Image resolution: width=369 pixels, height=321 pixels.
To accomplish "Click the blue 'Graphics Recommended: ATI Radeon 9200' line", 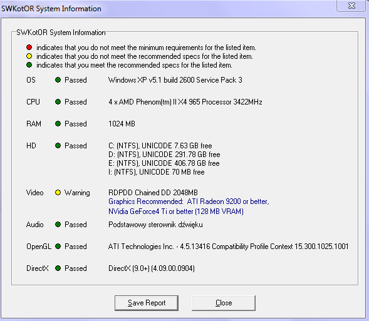I will click(189, 201).
